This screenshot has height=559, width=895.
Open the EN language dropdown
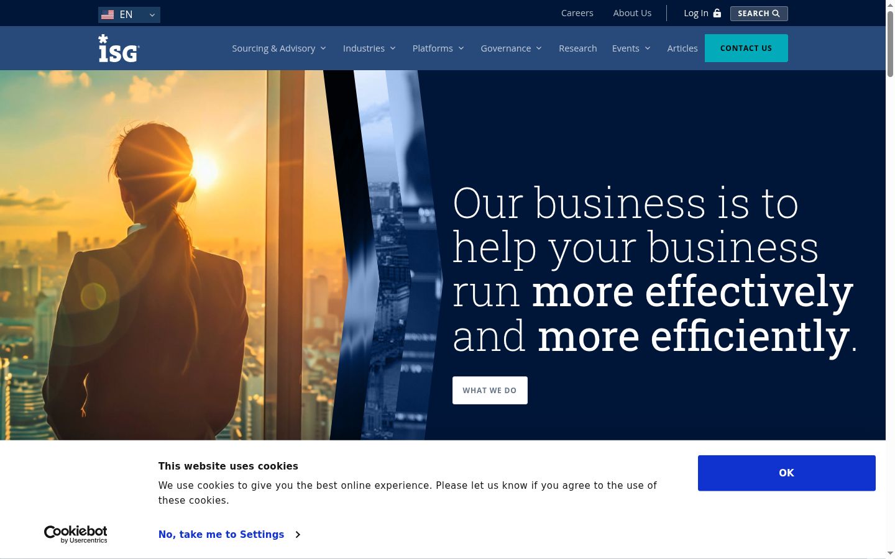tap(129, 14)
